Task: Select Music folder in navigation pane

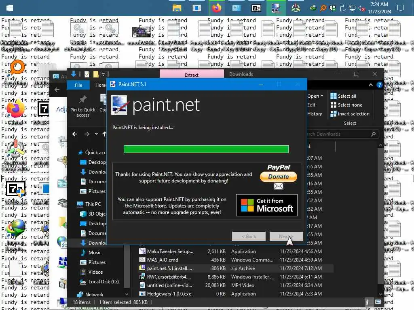Action: pyautogui.click(x=91, y=253)
